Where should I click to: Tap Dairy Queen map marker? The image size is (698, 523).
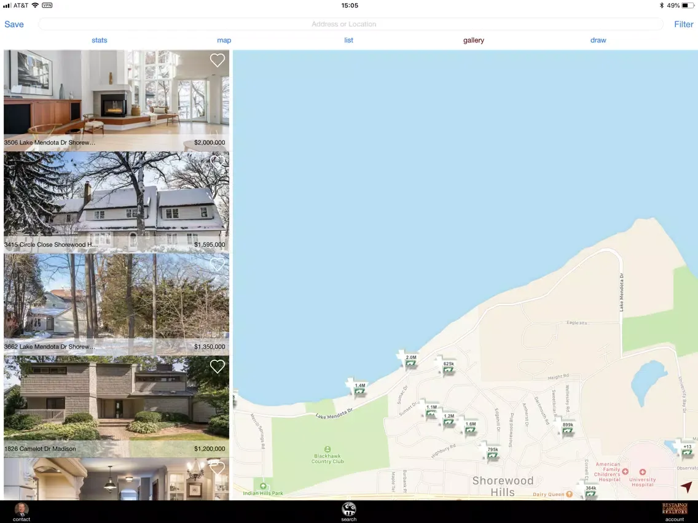click(x=569, y=494)
